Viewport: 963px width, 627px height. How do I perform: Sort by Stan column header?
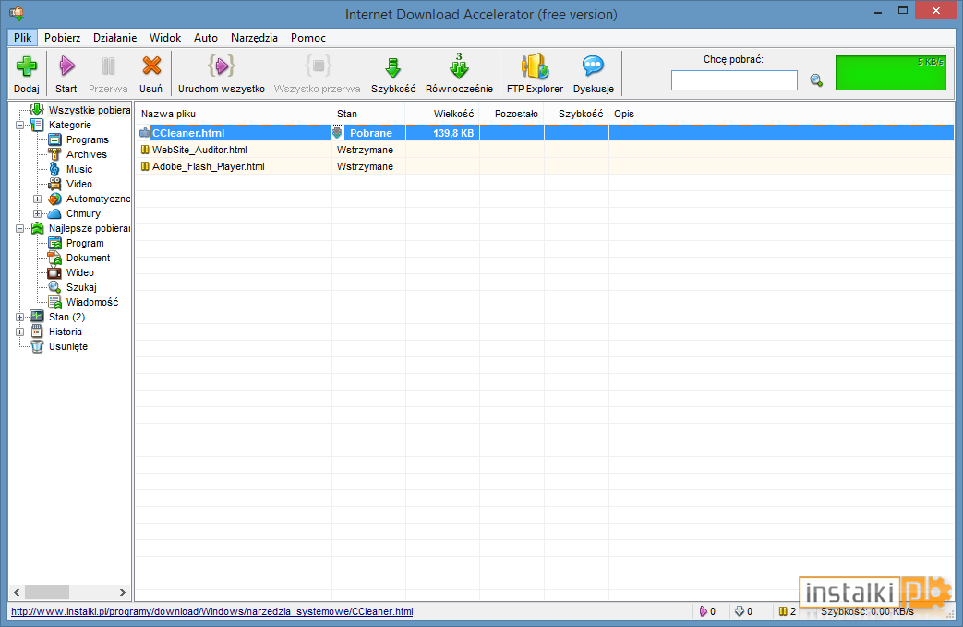[368, 114]
